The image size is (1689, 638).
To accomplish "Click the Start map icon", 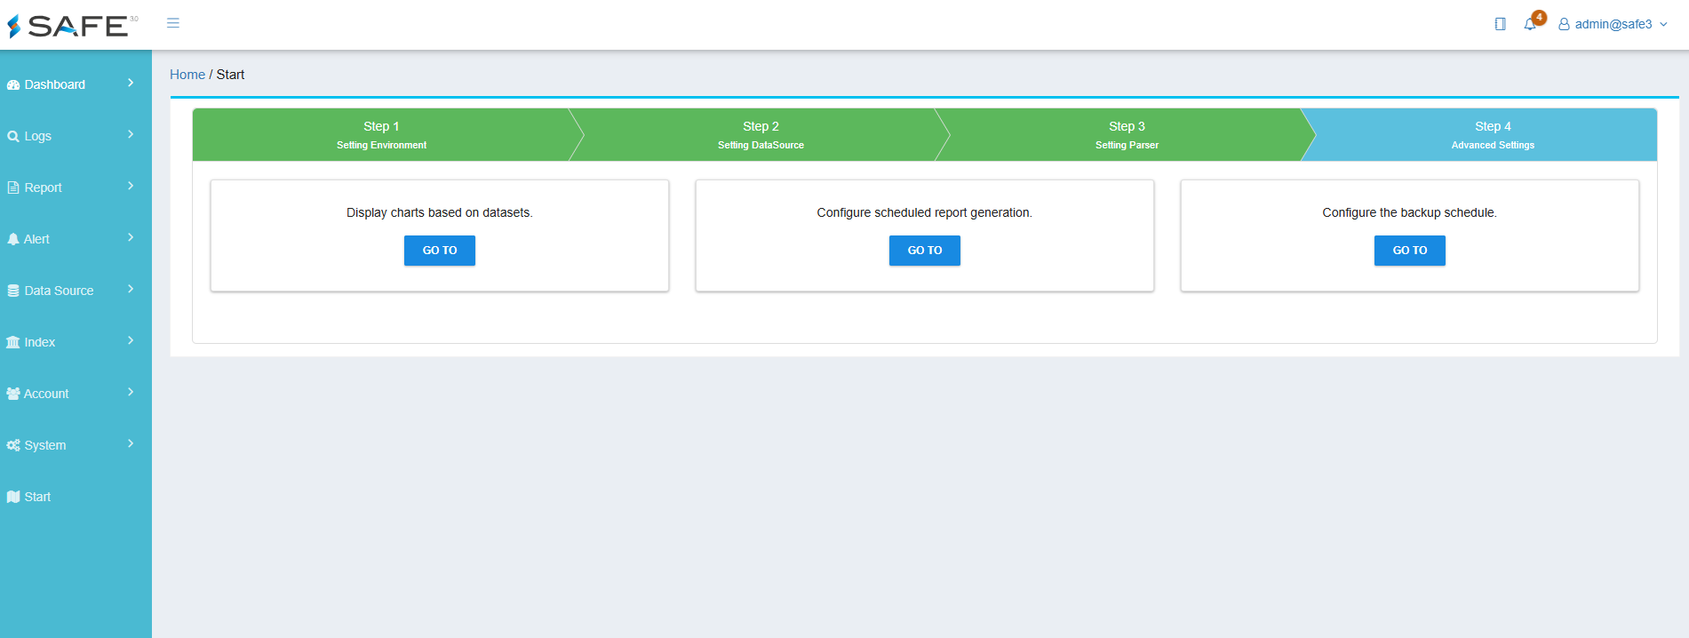I will point(13,498).
